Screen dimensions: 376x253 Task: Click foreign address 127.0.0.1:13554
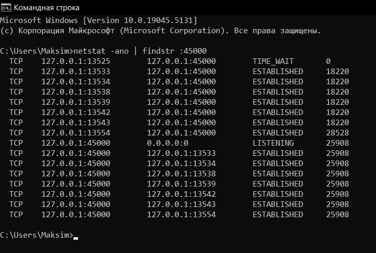click(181, 215)
